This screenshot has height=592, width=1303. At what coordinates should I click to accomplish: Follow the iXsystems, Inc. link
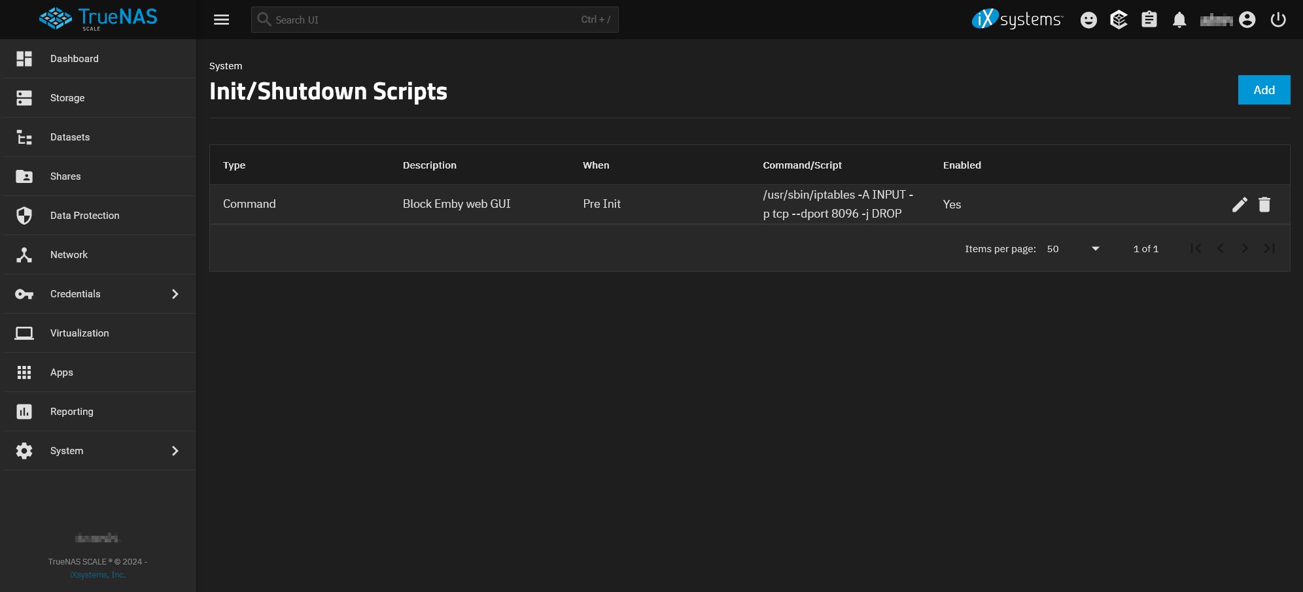(x=97, y=575)
